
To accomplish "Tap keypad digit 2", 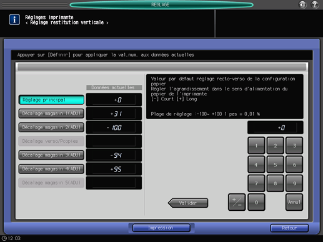I will tap(276, 145).
